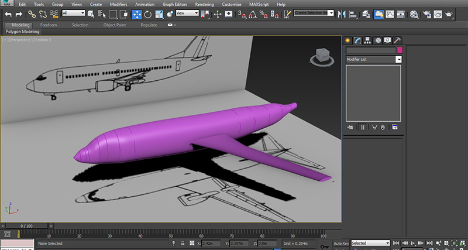Screen dimensions: 468x250
Task: Switch to the Freeform ribbon tab
Action: (x=49, y=25)
